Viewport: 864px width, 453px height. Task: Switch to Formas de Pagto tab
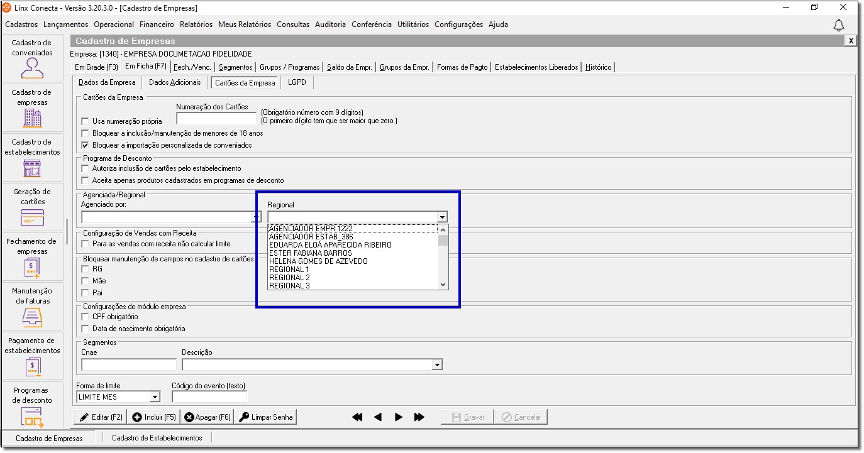click(462, 67)
